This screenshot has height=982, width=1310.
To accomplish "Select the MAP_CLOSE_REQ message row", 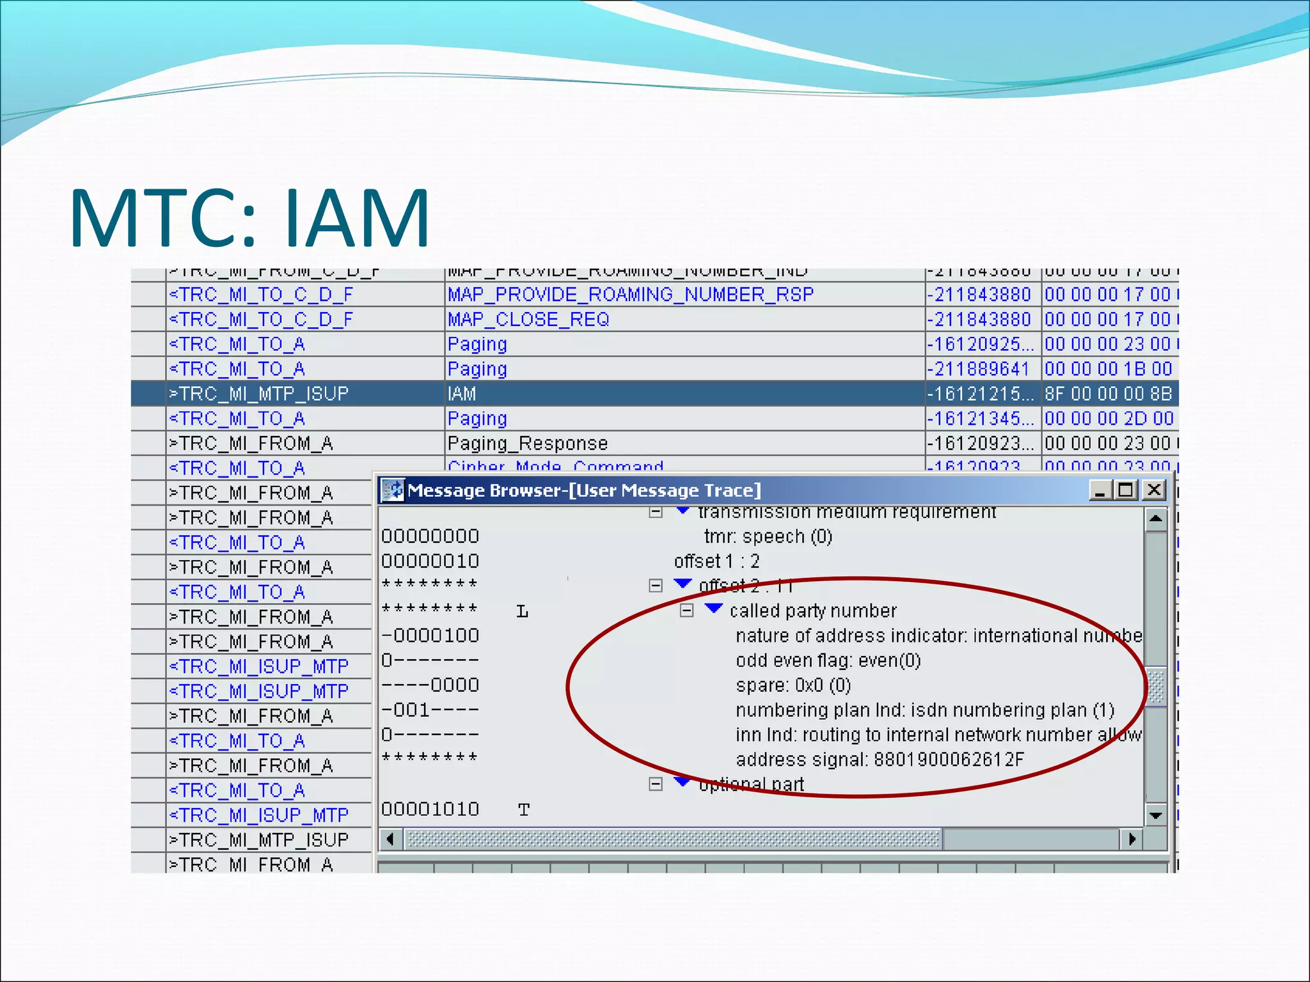I will tap(654, 319).
